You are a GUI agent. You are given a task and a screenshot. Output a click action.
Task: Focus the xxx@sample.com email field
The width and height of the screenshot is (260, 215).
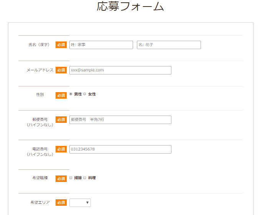coord(120,70)
